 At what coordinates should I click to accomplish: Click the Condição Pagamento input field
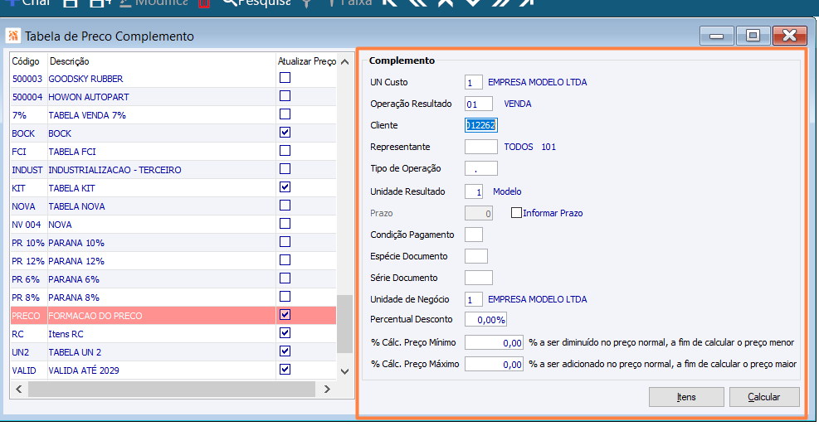(x=473, y=235)
